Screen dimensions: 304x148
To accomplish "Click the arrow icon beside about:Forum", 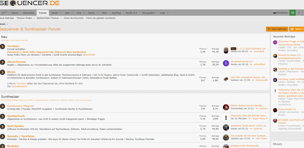I will [x=2, y=62].
